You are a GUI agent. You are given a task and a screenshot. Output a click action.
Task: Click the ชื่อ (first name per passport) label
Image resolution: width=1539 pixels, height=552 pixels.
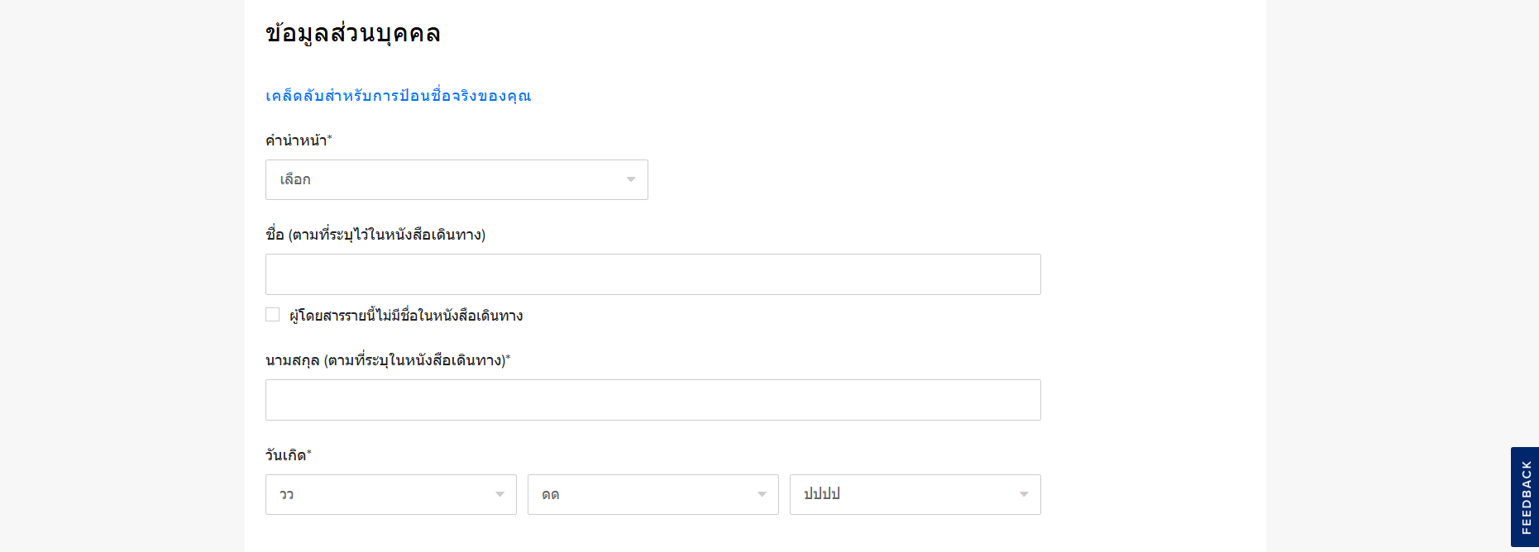click(x=375, y=235)
